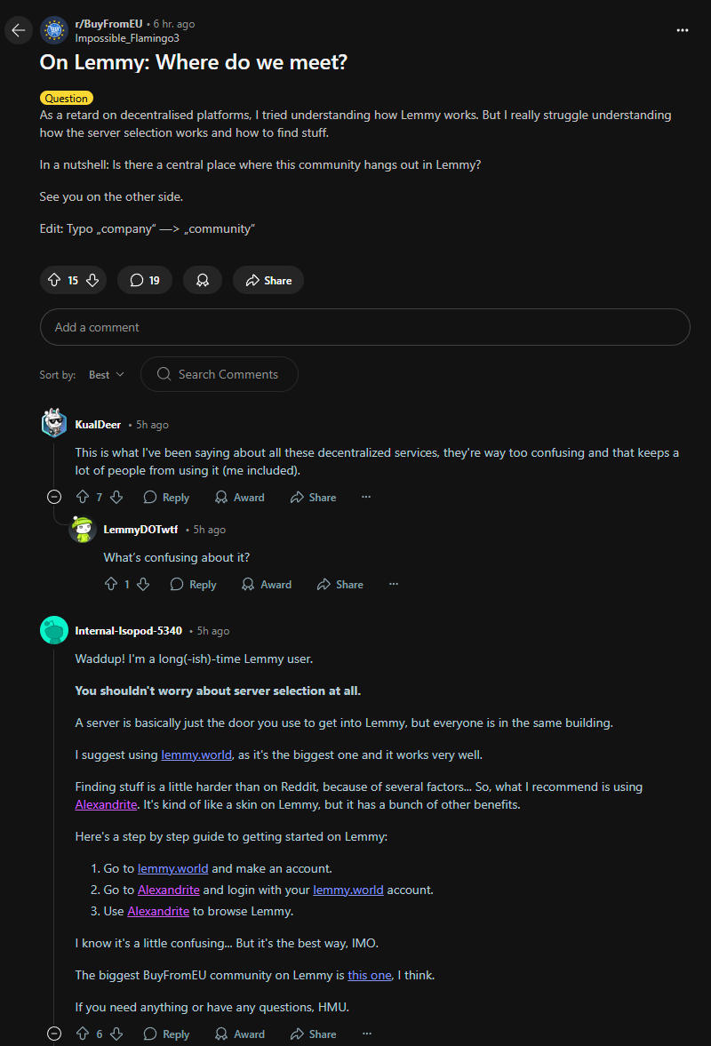Open the Sort by Best dropdown
Screen dimensions: 711x1046
pos(107,375)
